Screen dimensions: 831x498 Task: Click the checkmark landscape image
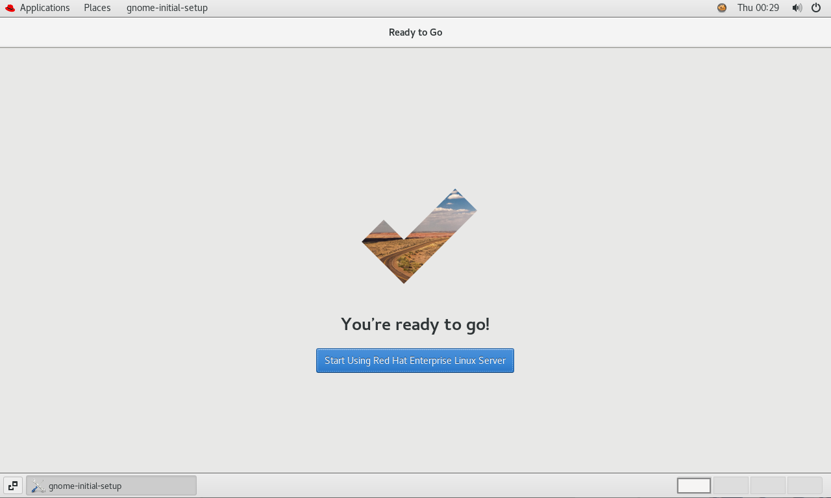coord(419,236)
